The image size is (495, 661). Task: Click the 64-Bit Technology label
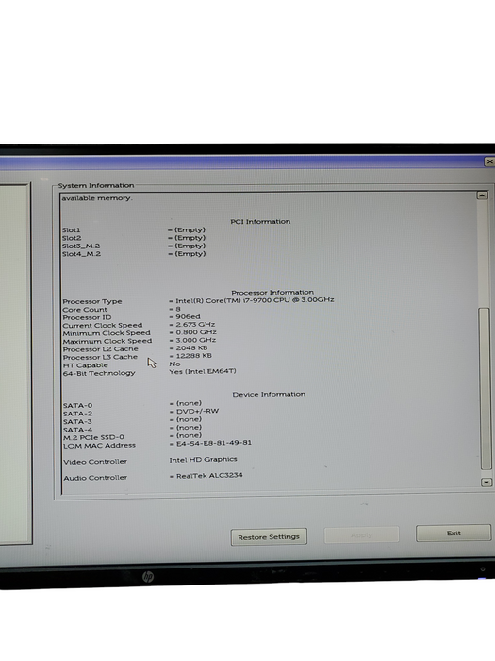click(99, 374)
